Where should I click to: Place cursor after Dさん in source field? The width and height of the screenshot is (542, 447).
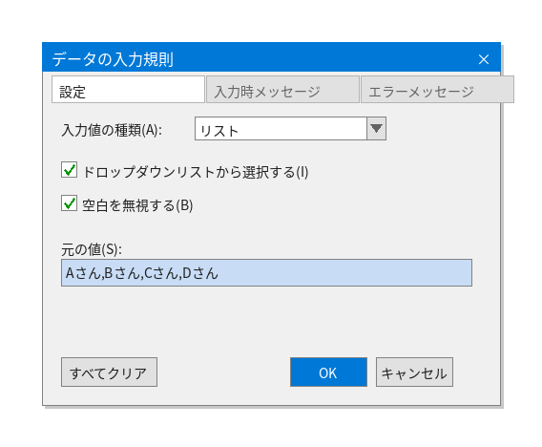[x=219, y=273]
